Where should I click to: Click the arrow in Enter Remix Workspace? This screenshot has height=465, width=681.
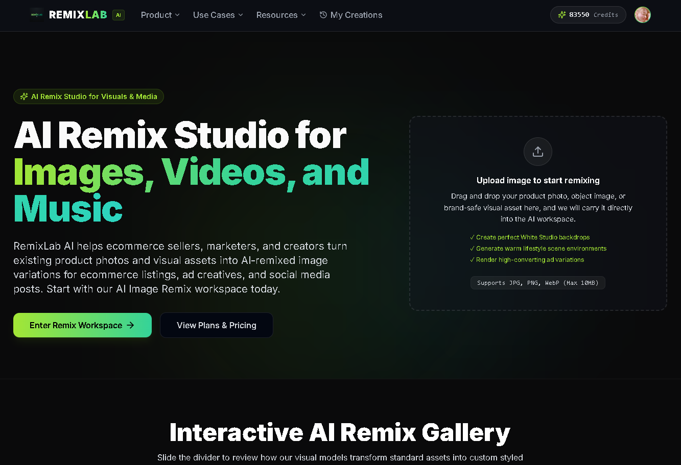130,325
